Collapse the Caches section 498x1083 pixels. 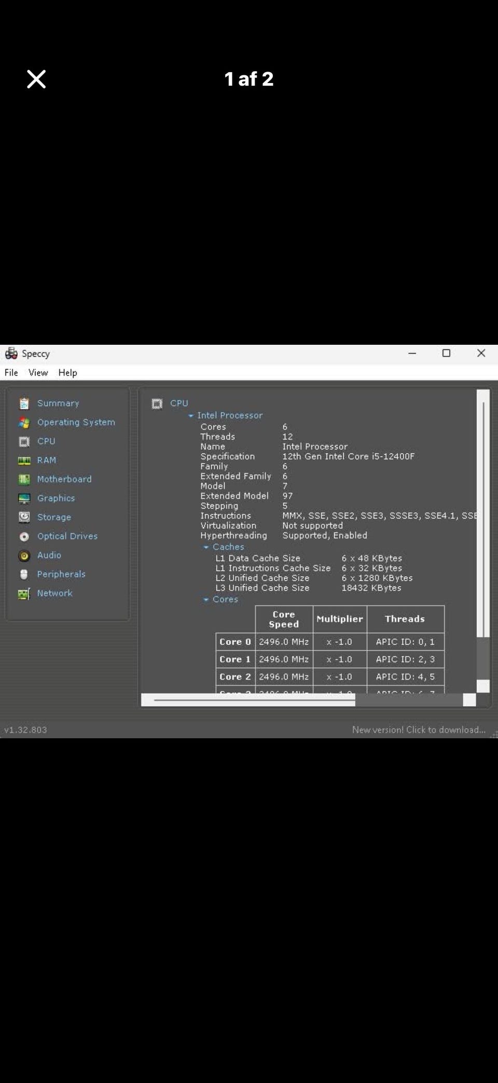click(206, 547)
